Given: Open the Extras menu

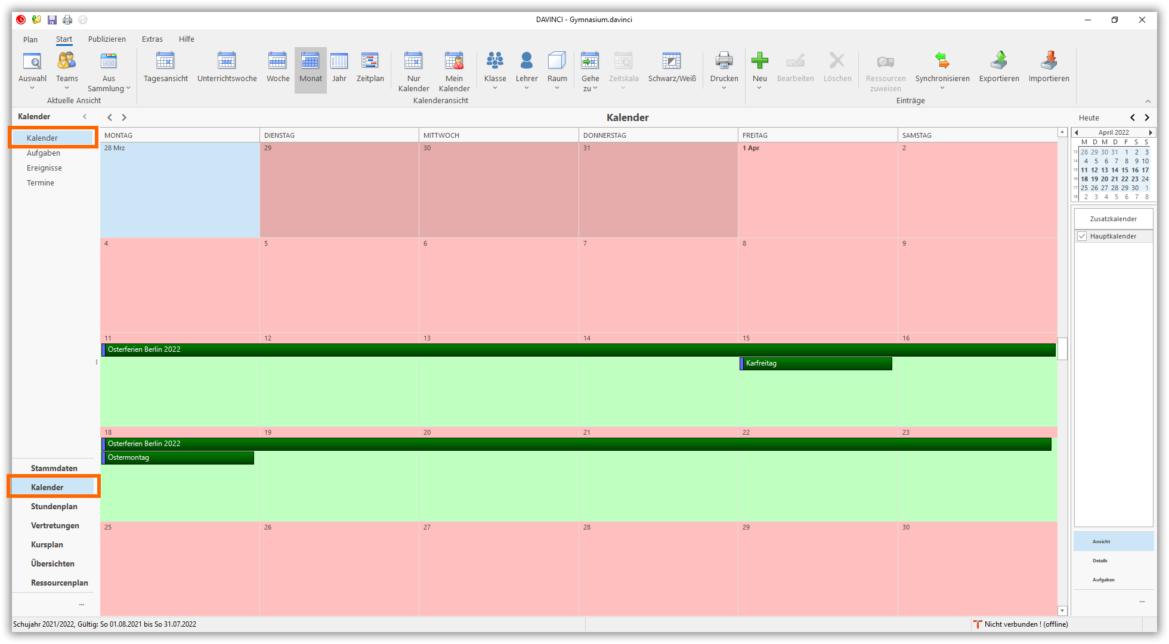Looking at the screenshot, I should tap(152, 39).
